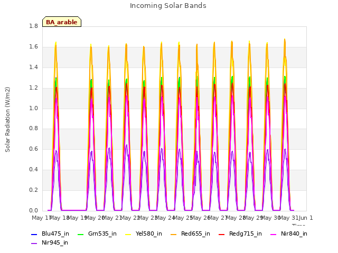Click the purple Nir945_in legend swatch
This screenshot has height=253, width=338.
point(34,244)
